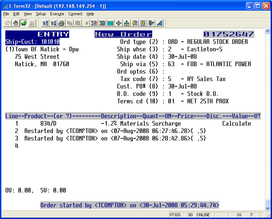Click product code 834/D on line 1
272x219 pixels.
48,123
